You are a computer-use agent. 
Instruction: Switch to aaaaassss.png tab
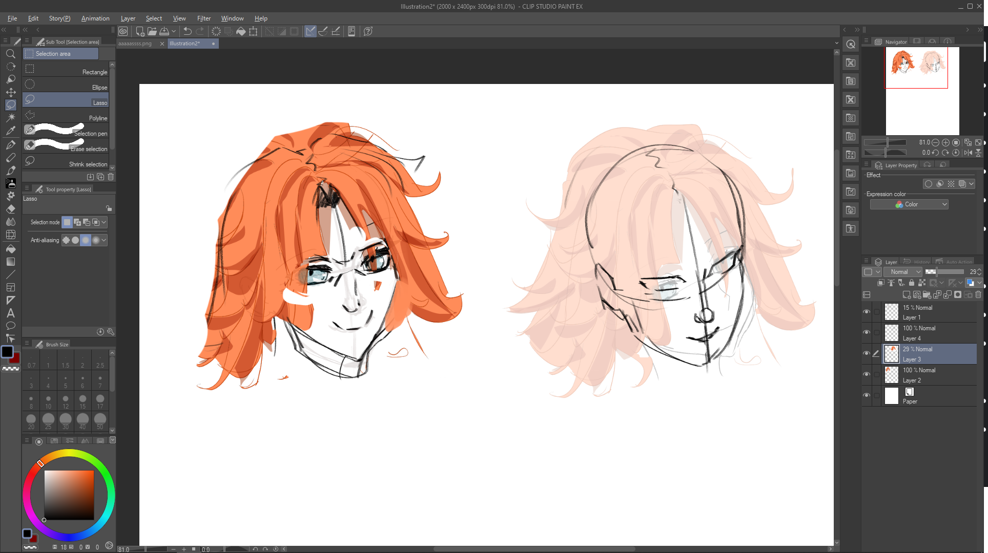tap(135, 44)
